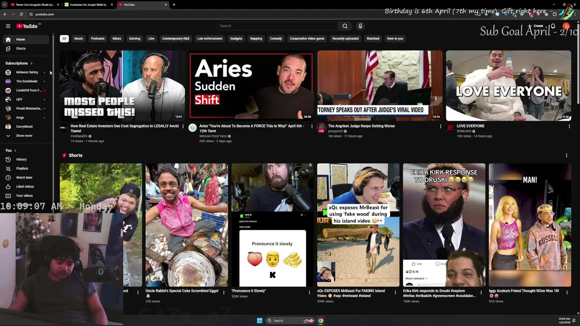Open the YouTube hamburger guide menu
Image resolution: width=580 pixels, height=326 pixels.
8,26
